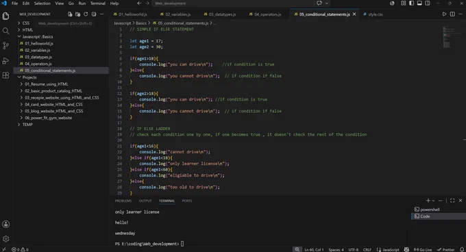Show errors and warnings count in status bar
The width and height of the screenshot is (466, 252).
[x=20, y=250]
